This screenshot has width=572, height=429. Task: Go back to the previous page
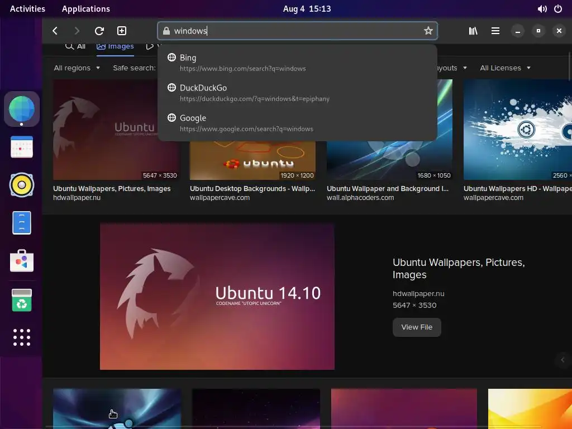[55, 31]
